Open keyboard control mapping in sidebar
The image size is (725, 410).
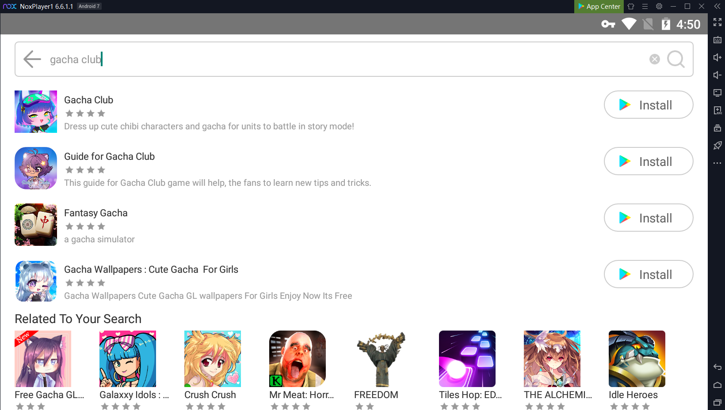pyautogui.click(x=717, y=40)
